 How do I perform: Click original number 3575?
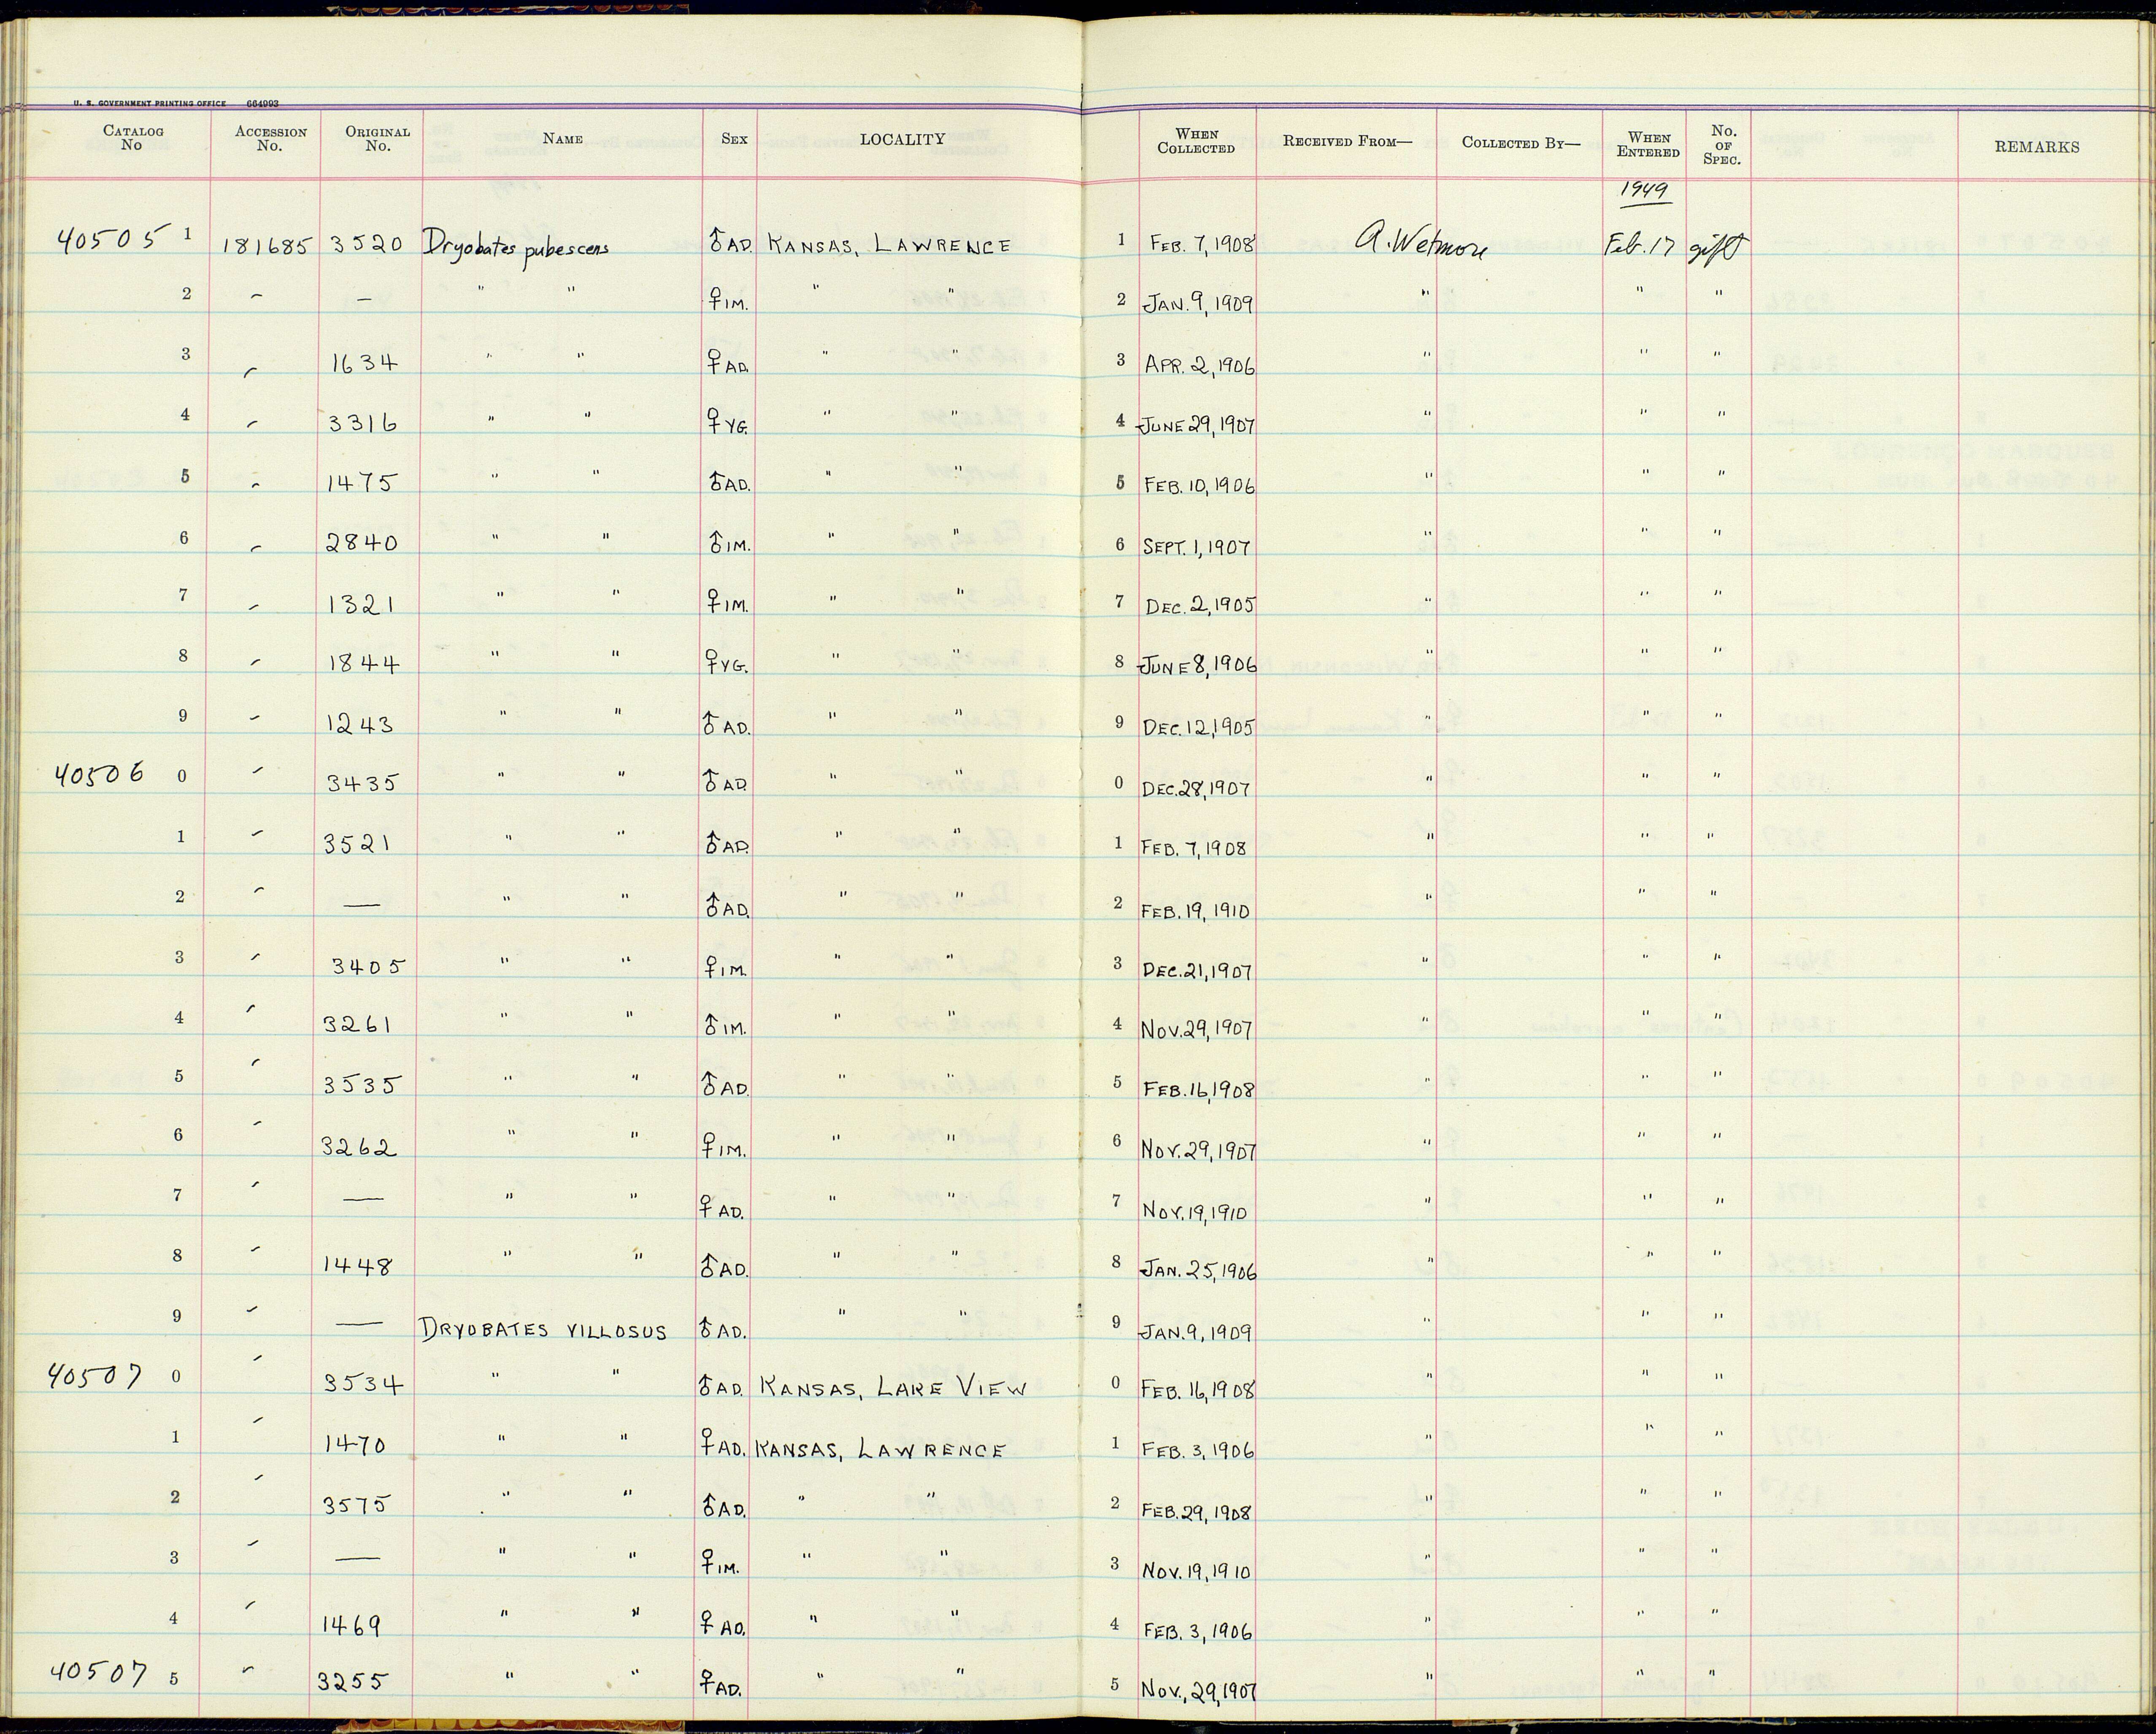click(x=356, y=1505)
